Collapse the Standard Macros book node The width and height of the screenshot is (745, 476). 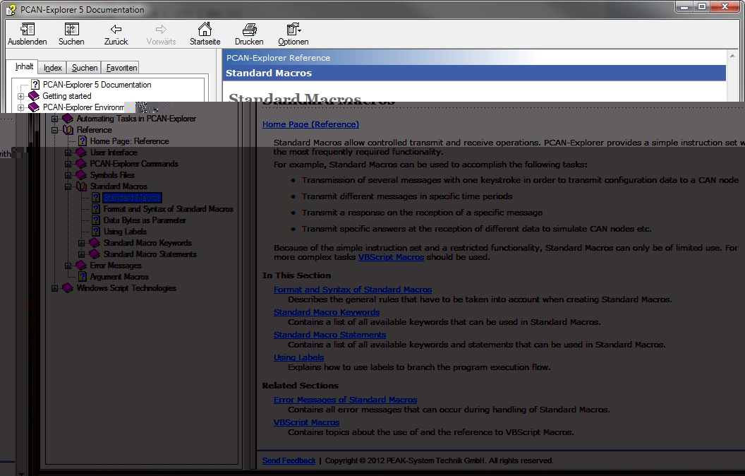click(x=68, y=186)
